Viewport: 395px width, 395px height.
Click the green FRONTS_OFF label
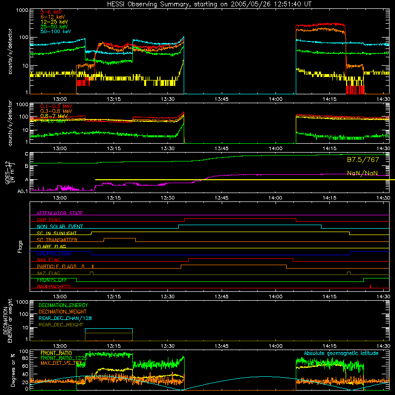(52, 280)
